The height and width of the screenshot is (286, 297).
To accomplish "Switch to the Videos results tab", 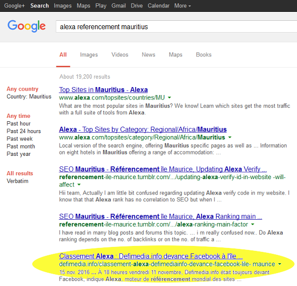I will pos(120,55).
